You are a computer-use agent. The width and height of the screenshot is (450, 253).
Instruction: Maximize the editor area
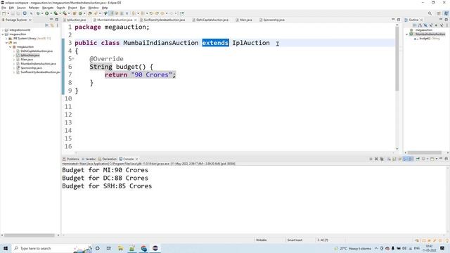pos(399,20)
